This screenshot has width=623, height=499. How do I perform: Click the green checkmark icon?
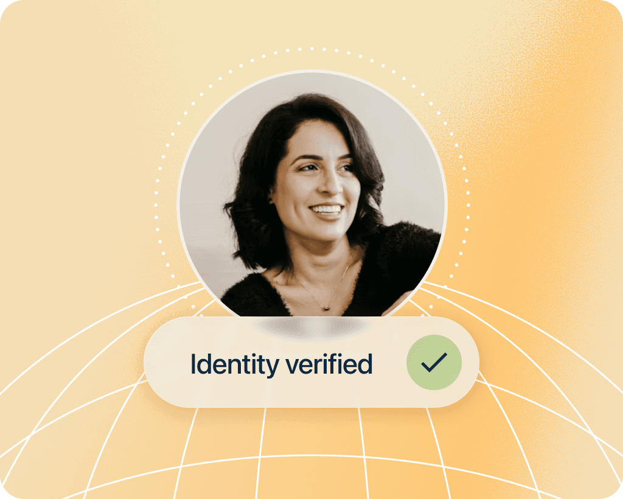pyautogui.click(x=434, y=362)
